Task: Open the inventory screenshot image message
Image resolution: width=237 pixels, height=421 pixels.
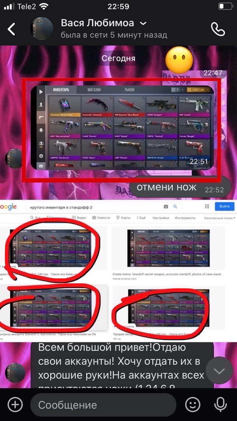Action: pyautogui.click(x=122, y=128)
